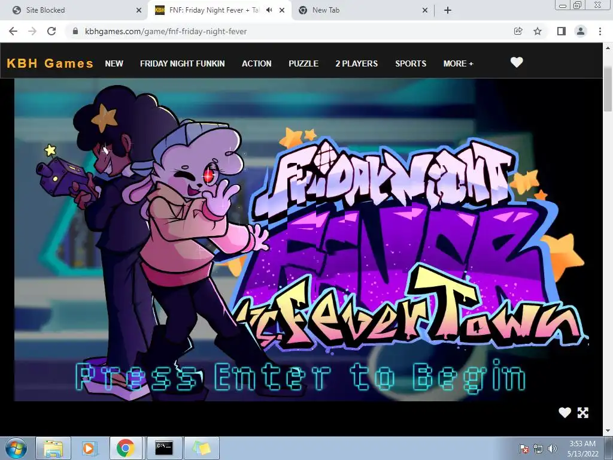This screenshot has width=613, height=460.
Task: Click the heart favorites icon in navbar
Action: coord(517,62)
